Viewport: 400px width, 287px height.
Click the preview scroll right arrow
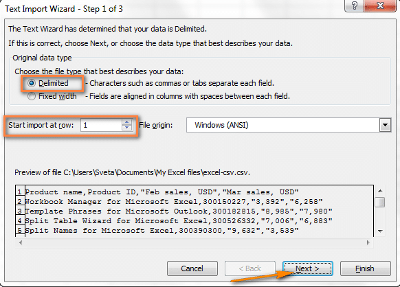368,242
